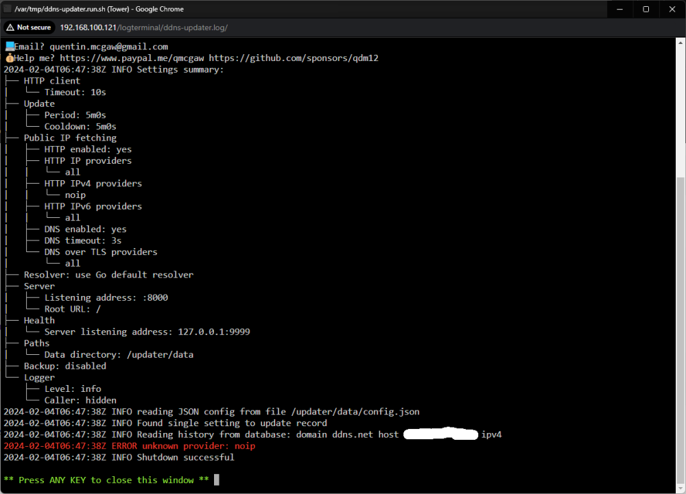Click the laptop emoji before Email?
Viewport: 686px width, 494px height.
[x=10, y=47]
